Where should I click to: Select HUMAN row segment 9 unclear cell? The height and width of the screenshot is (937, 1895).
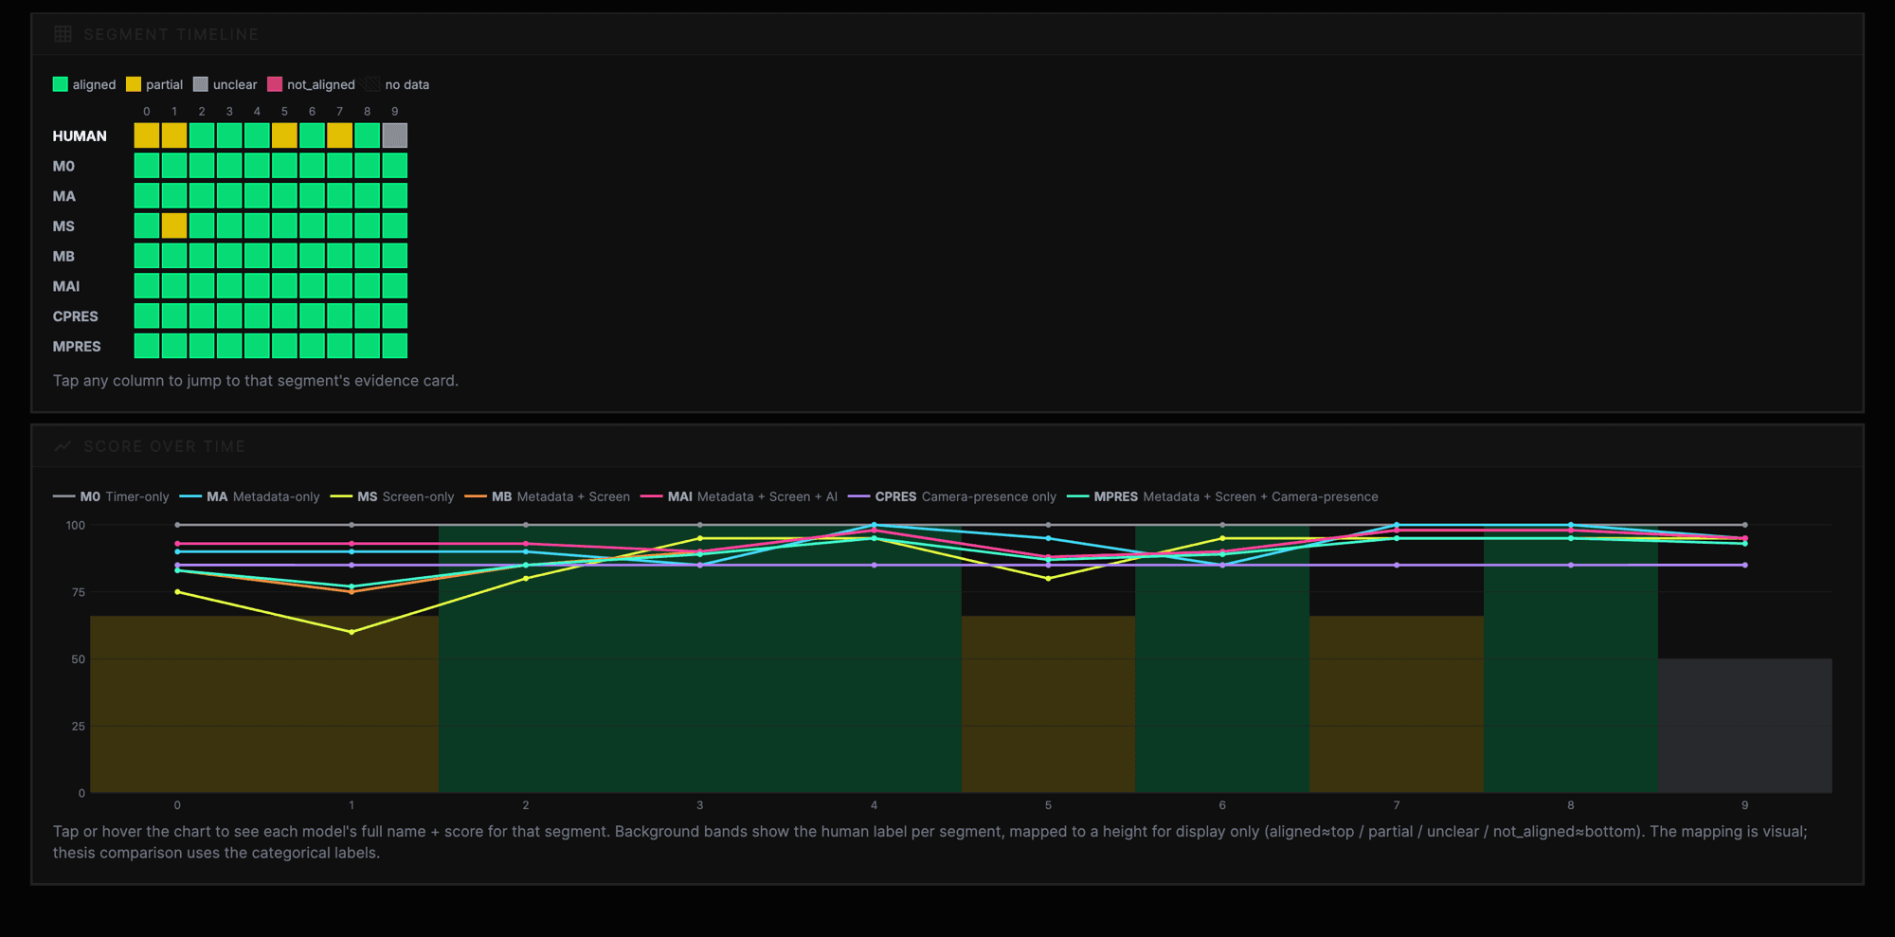(395, 135)
